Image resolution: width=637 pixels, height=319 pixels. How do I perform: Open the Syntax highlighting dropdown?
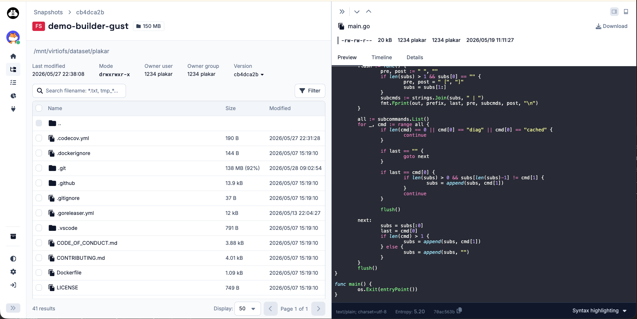[599, 311]
